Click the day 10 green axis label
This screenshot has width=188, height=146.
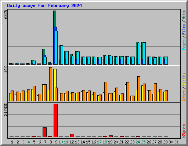[61, 142]
